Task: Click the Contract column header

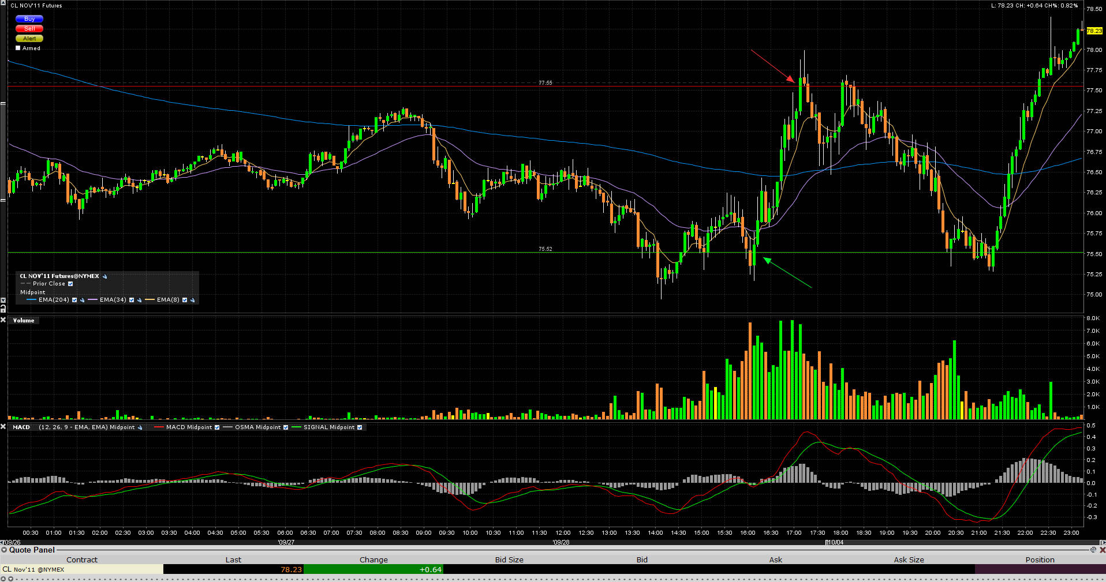Action: (82, 560)
